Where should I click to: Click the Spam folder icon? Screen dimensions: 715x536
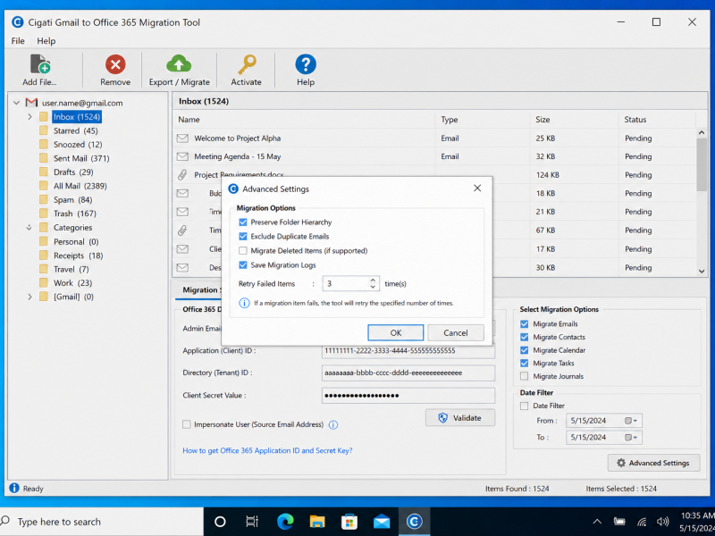[44, 199]
